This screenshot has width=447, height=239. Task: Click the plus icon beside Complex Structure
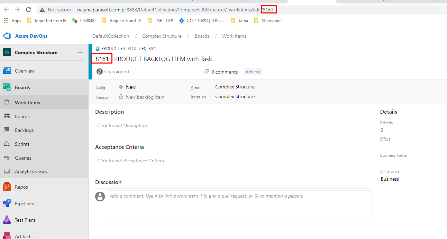pyautogui.click(x=80, y=52)
